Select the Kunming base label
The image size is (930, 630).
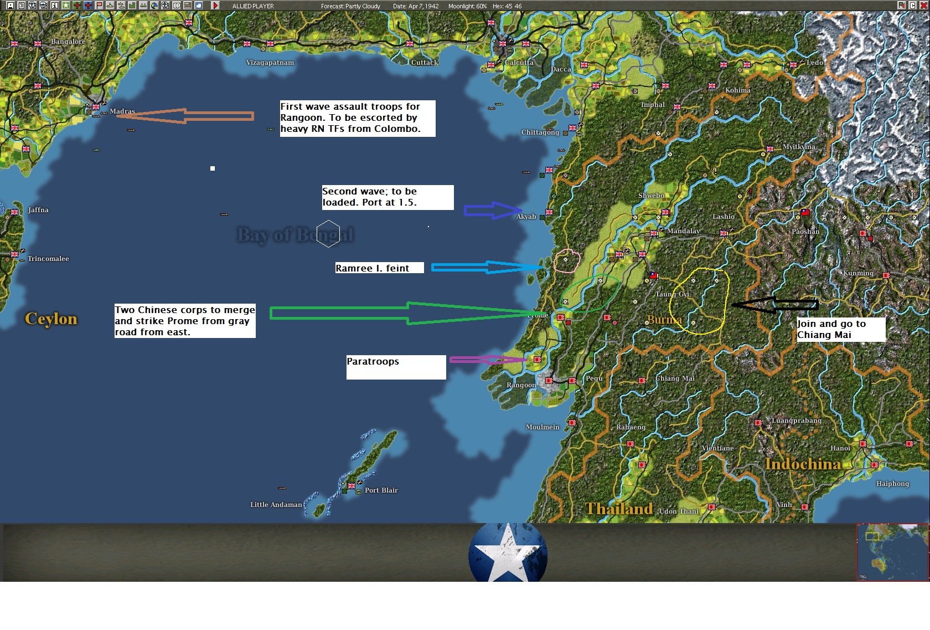(x=858, y=273)
